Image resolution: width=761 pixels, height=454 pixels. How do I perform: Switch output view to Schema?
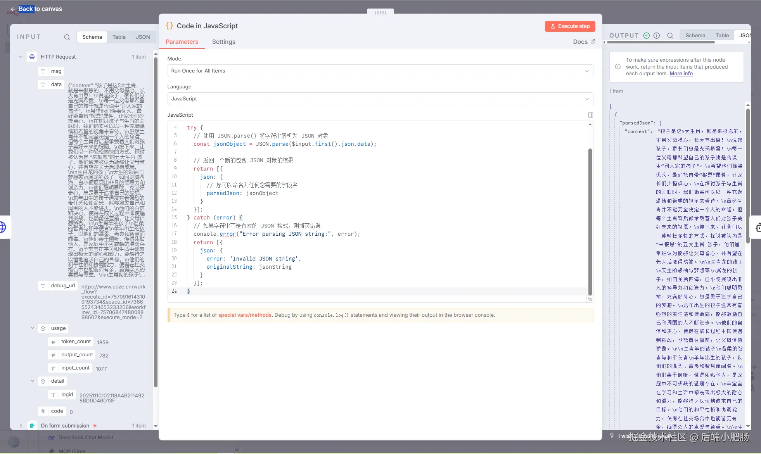[695, 36]
